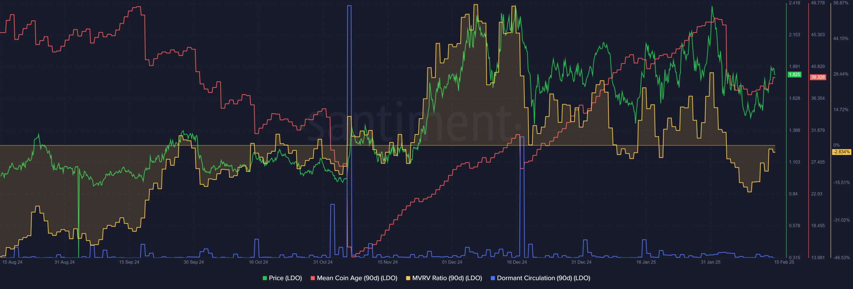The height and width of the screenshot is (289, 853).
Task: Click the red 39.328 value badge
Action: [818, 77]
